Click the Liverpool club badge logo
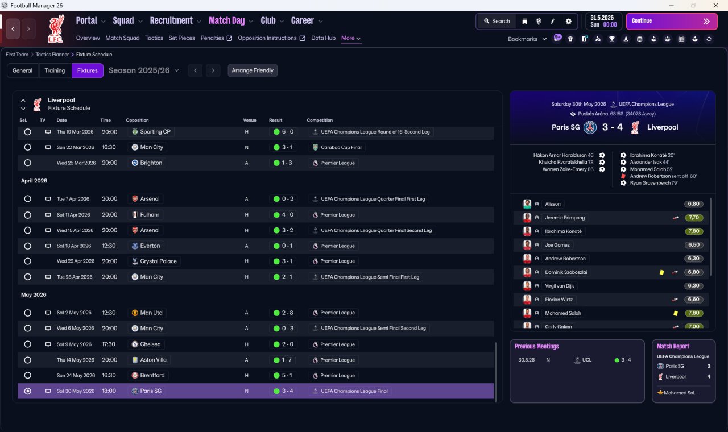 [57, 28]
